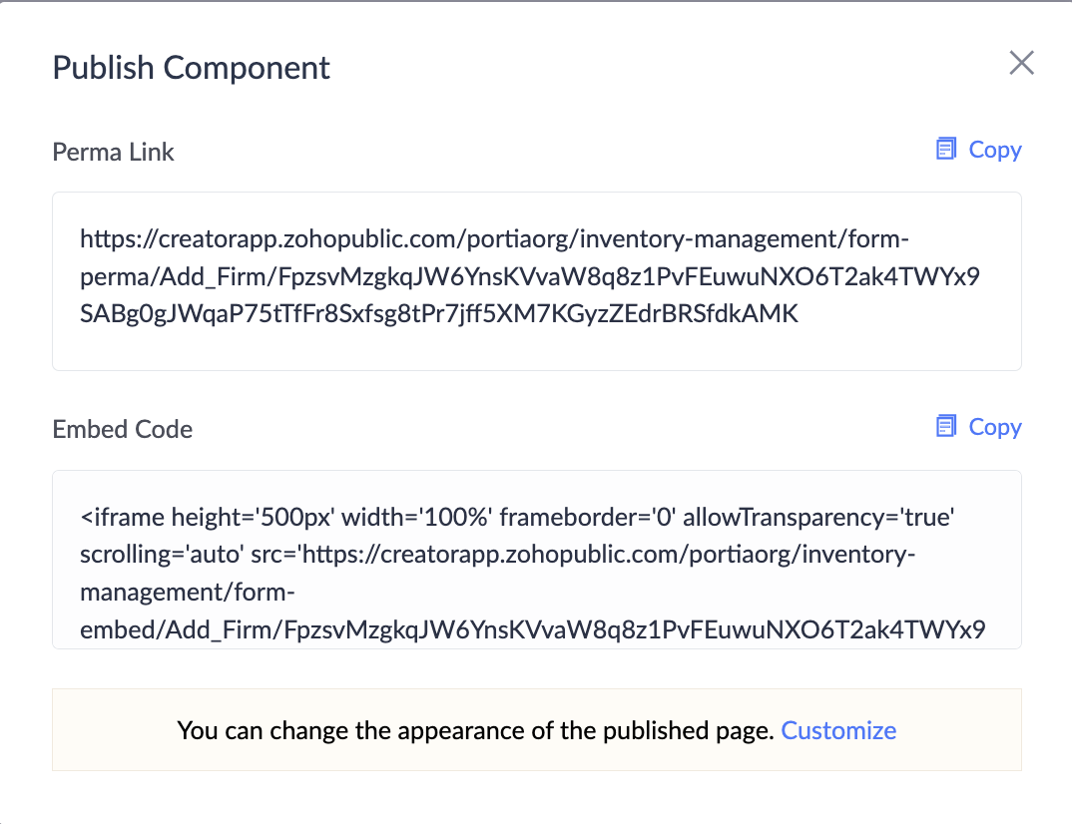Click the 'management/form-' line in embed code
This screenshot has width=1072, height=824.
point(188,593)
